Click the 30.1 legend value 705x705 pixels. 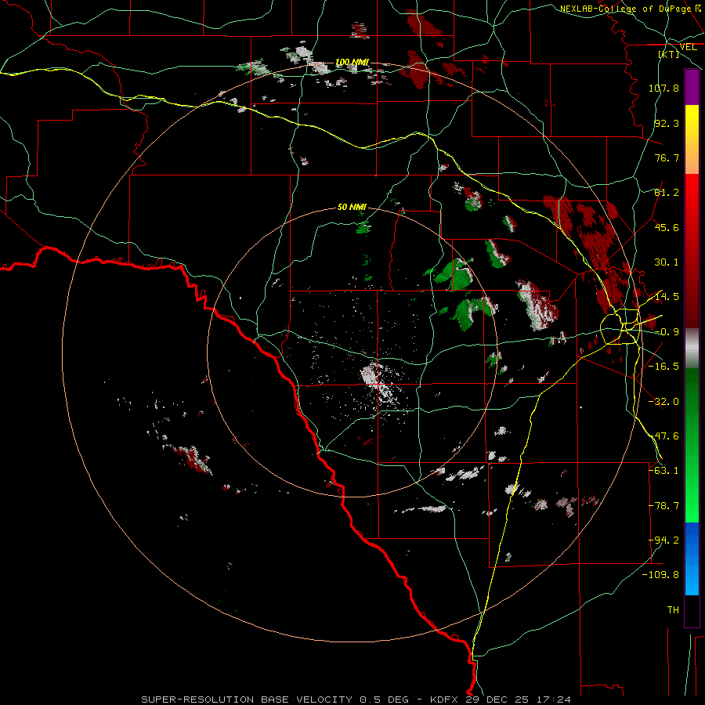click(667, 262)
